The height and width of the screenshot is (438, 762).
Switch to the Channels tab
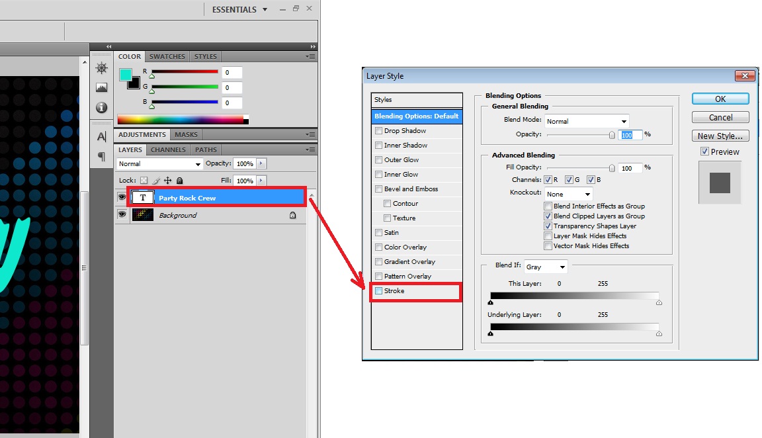tap(168, 150)
